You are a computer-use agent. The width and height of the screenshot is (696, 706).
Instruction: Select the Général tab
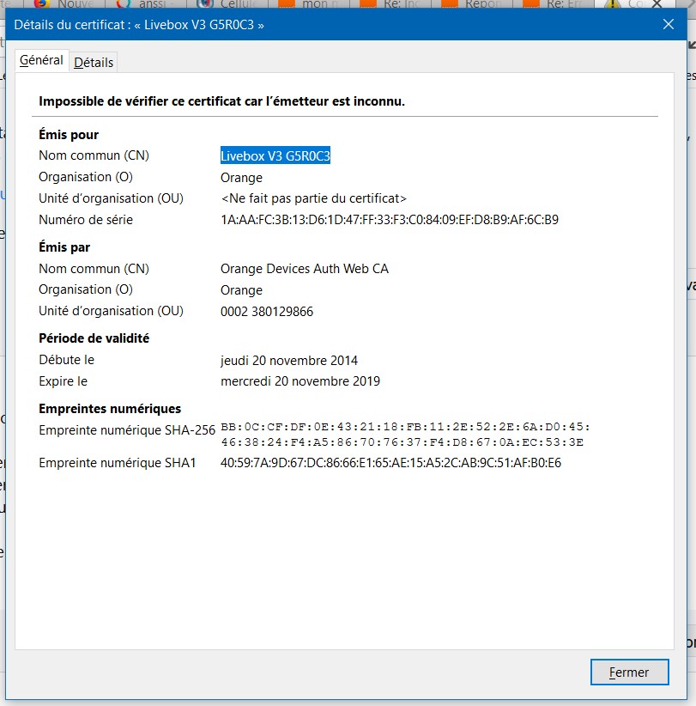click(x=41, y=60)
